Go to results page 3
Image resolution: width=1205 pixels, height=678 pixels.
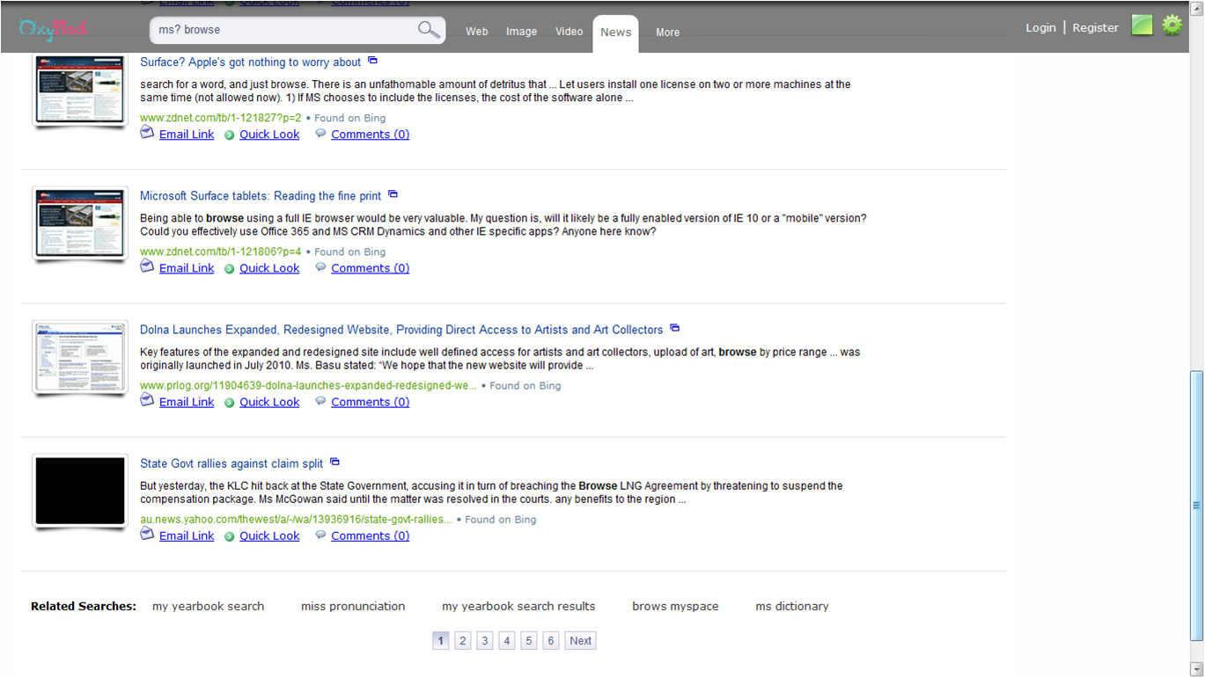tap(485, 640)
